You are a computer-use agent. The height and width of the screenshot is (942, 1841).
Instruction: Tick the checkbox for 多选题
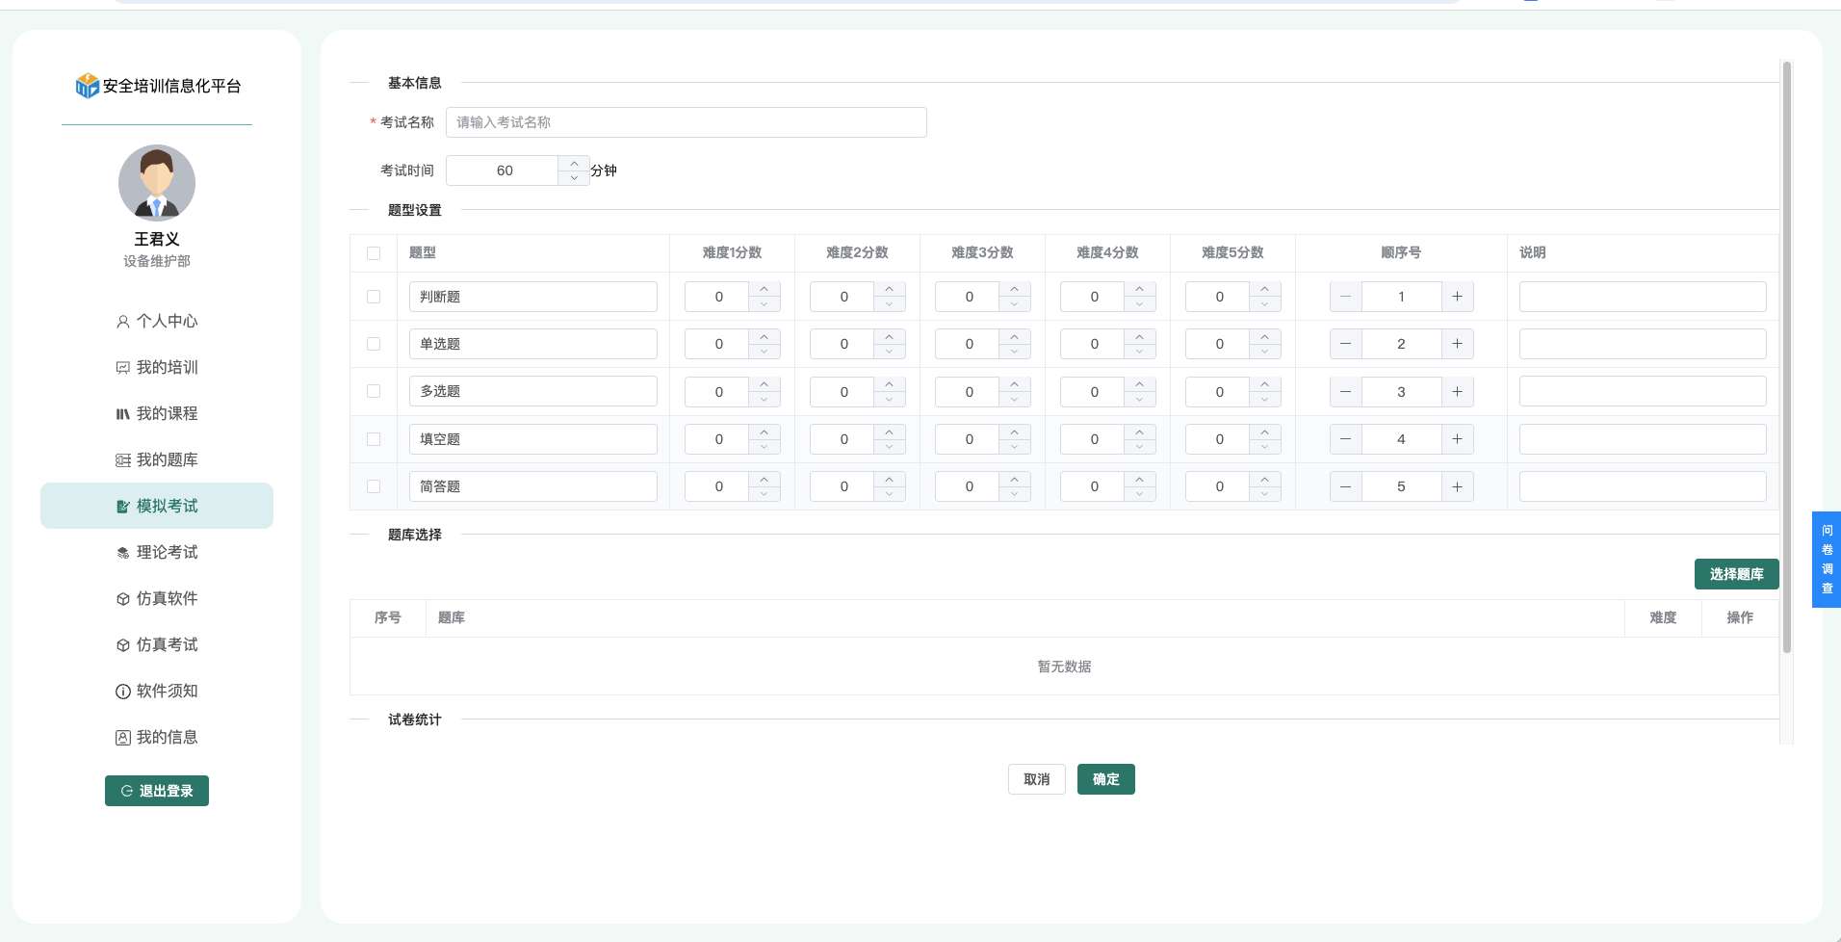[x=374, y=391]
